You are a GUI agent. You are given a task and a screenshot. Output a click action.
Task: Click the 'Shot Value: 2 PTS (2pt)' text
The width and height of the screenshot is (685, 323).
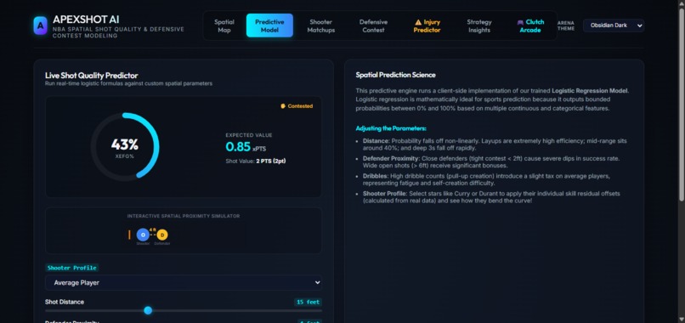point(256,161)
